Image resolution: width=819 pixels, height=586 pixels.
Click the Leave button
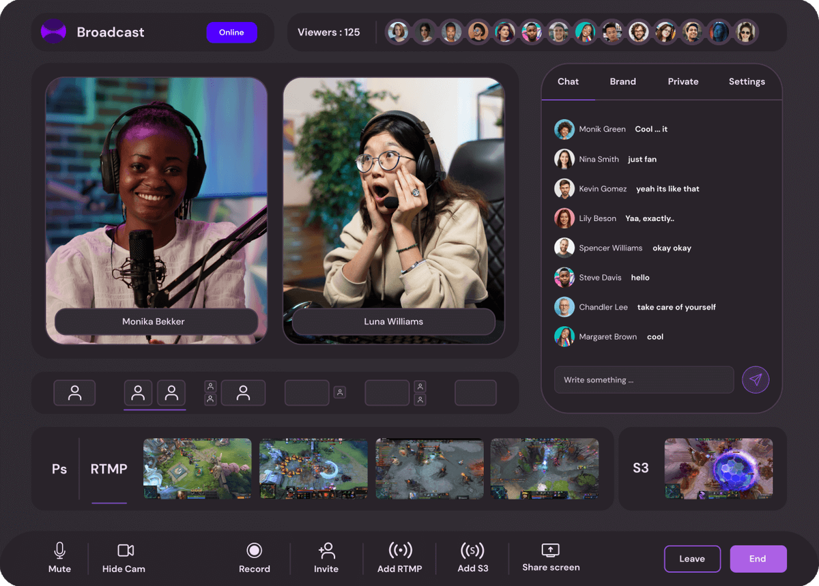(692, 559)
